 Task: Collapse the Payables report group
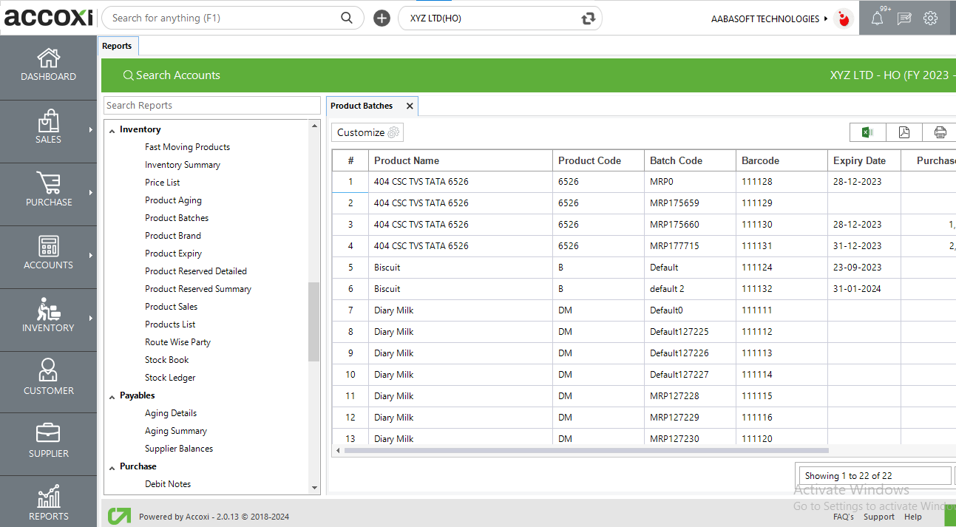[x=112, y=396]
